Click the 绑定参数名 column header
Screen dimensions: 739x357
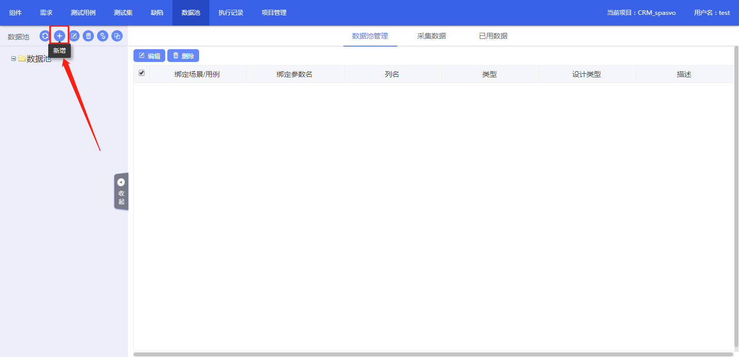point(295,74)
